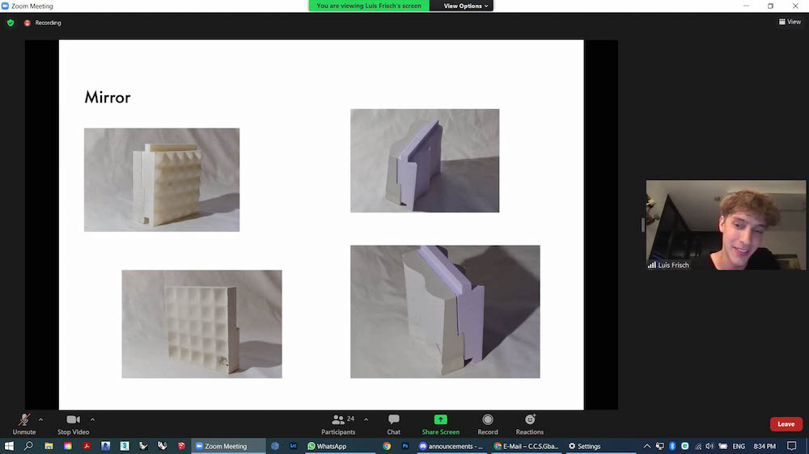Open Settings window in the taskbar
Viewport: 809px width, 454px height.
584,446
